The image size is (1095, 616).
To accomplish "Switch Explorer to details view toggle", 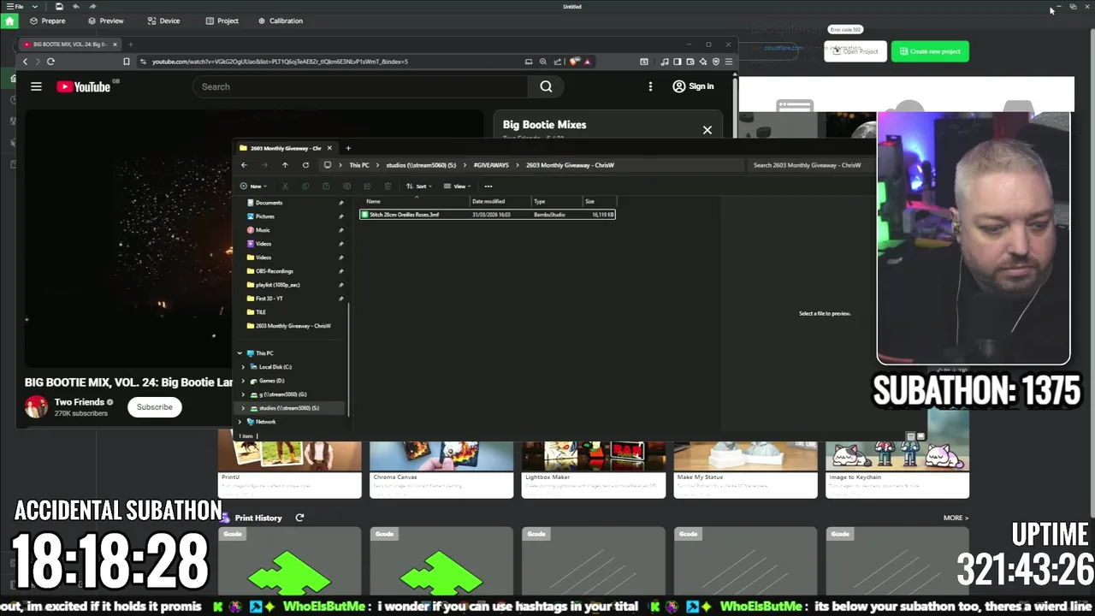I will [x=911, y=436].
